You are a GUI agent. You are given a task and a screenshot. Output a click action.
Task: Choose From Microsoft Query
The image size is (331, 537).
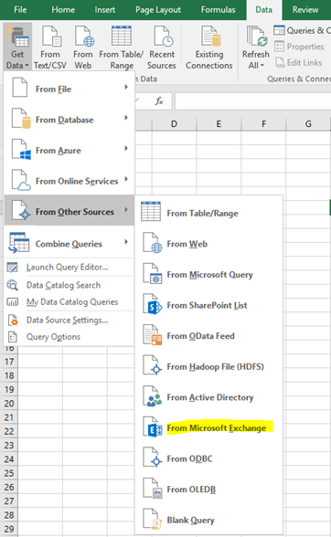coord(209,274)
